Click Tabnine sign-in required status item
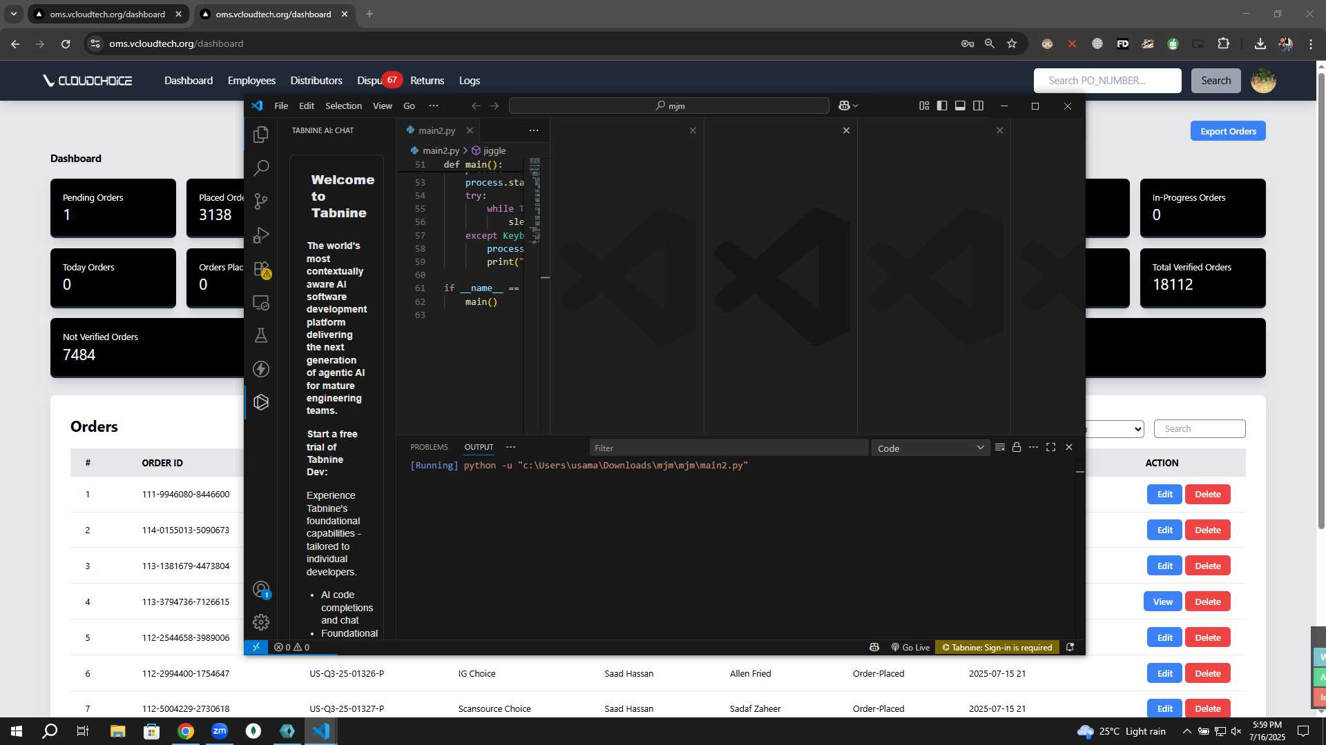Viewport: 1326px width, 745px height. pos(997,647)
